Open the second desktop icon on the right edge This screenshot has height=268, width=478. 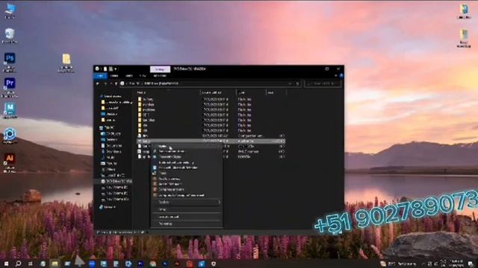pyautogui.click(x=464, y=38)
